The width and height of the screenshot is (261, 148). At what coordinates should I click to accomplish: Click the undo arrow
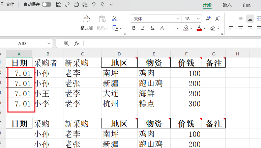94,4
